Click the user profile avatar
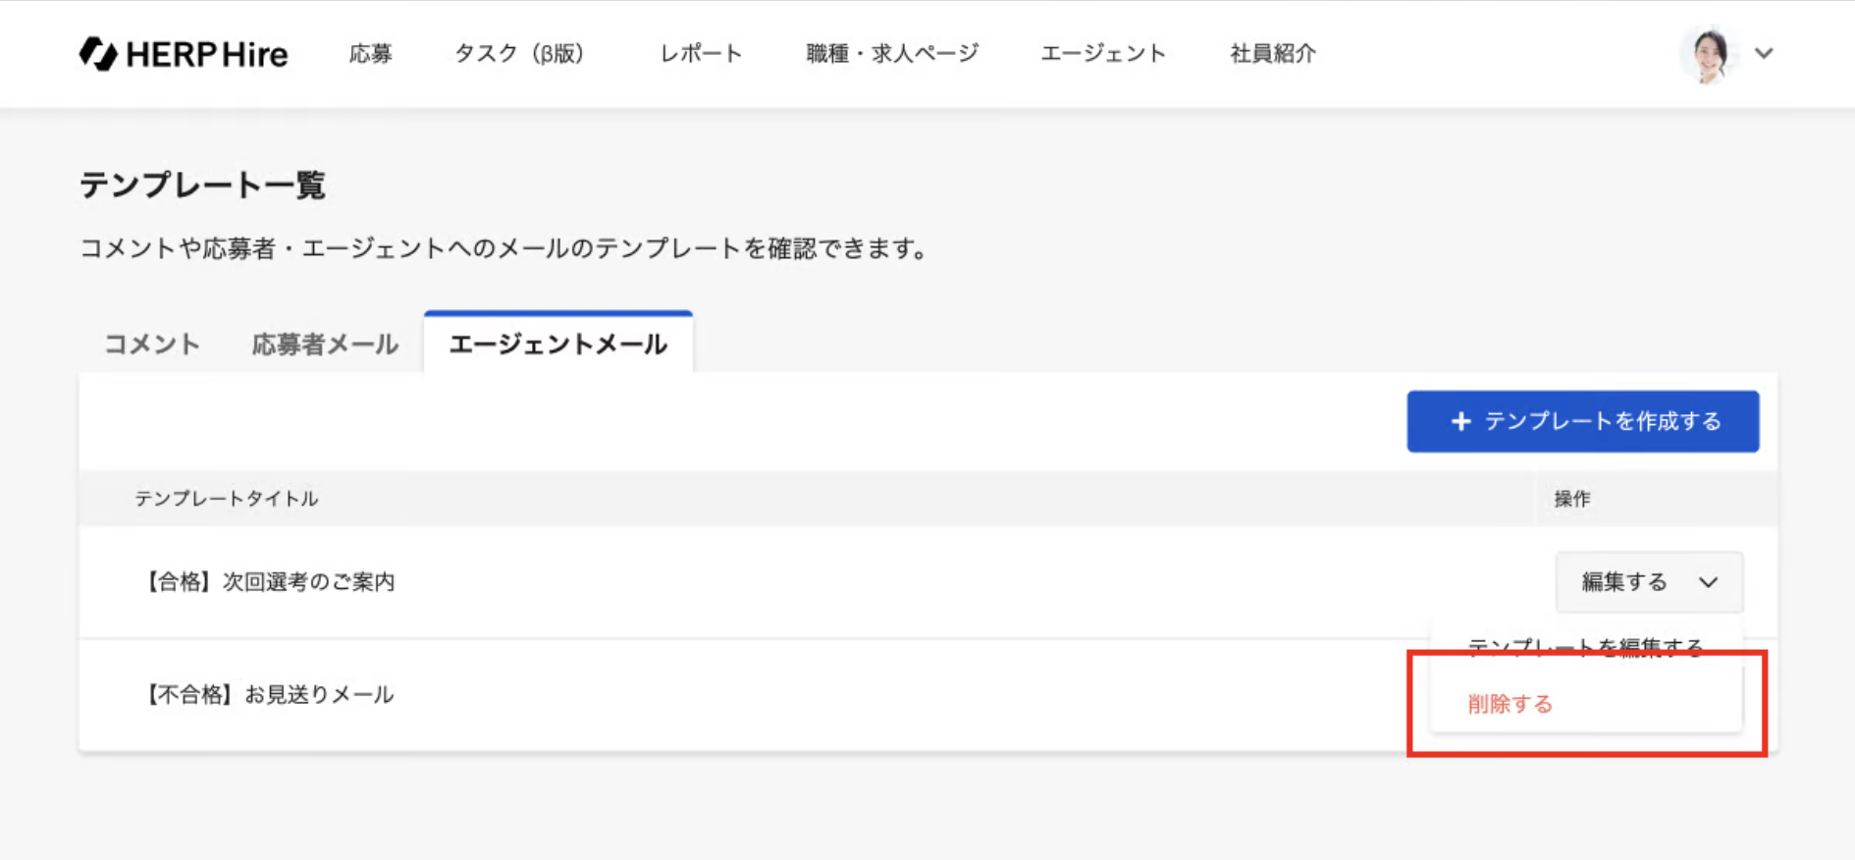This screenshot has width=1855, height=860. [x=1709, y=54]
